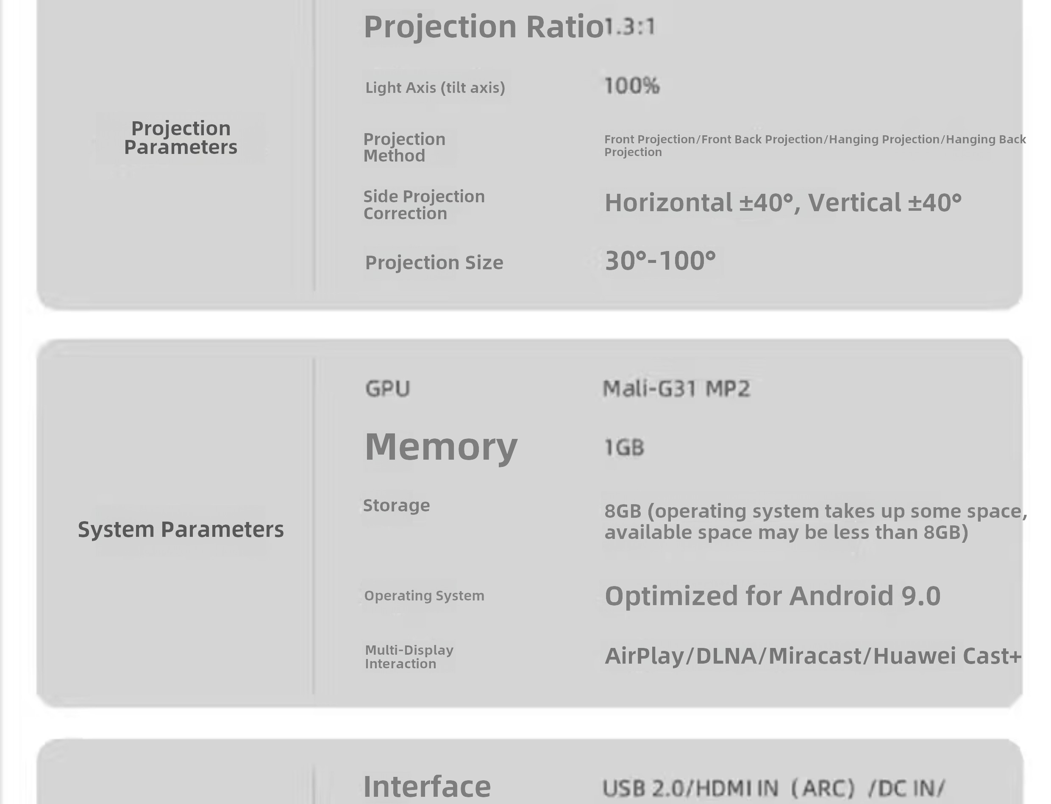Click the 1GB memory value
1051x804 pixels.
624,447
